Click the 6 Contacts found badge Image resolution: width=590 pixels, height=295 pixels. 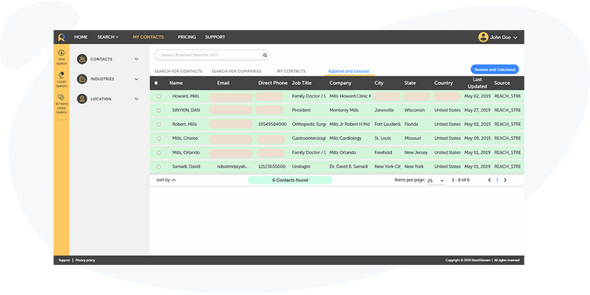tap(290, 180)
